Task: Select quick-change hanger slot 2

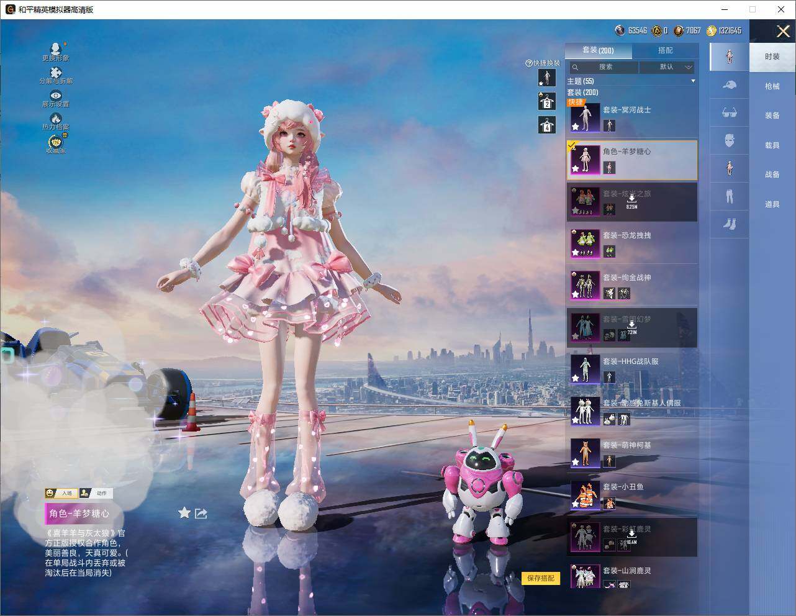Action: point(546,101)
